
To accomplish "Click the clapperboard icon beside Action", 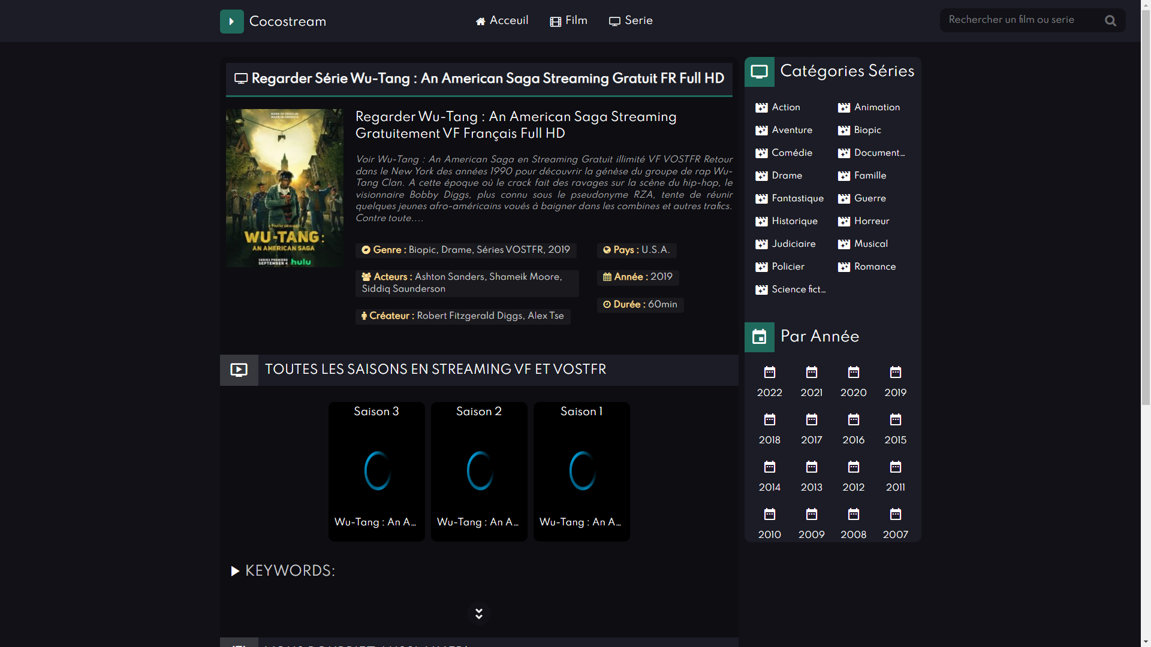I will pyautogui.click(x=761, y=108).
